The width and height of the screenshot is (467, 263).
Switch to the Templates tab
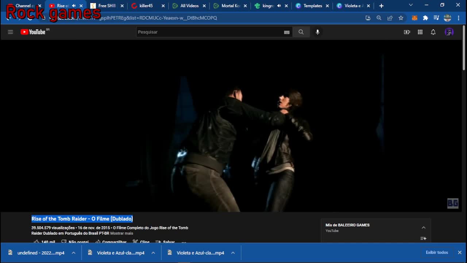coord(313,6)
